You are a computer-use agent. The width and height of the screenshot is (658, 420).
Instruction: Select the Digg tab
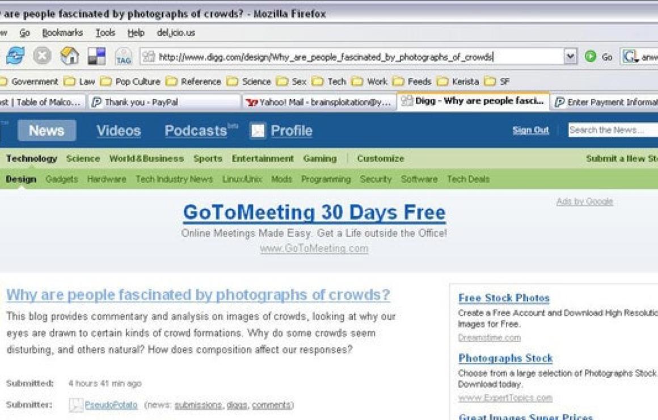pyautogui.click(x=473, y=101)
